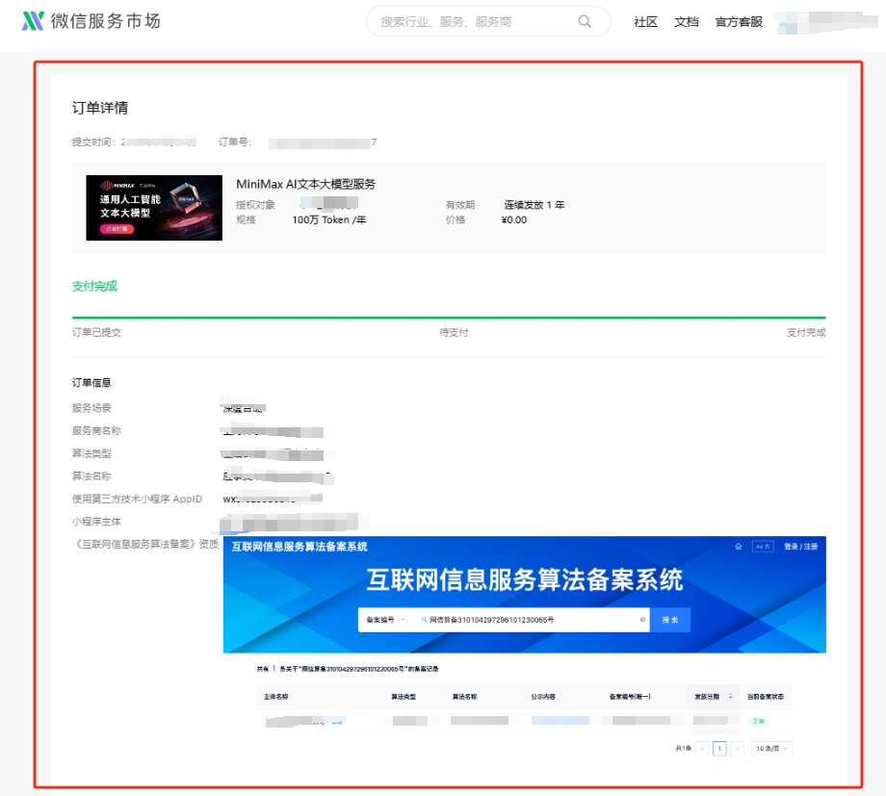This screenshot has width=886, height=796.
Task: Toggle the Aa 大 font size button
Action: [x=763, y=547]
